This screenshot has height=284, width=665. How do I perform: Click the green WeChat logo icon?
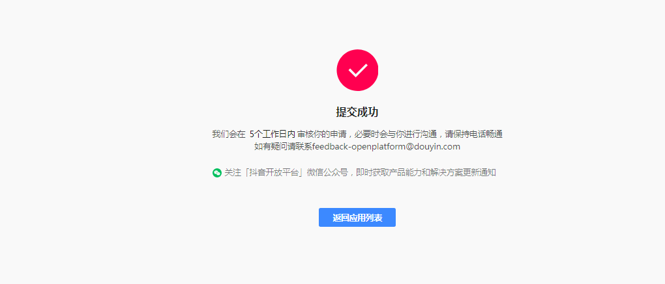click(216, 172)
